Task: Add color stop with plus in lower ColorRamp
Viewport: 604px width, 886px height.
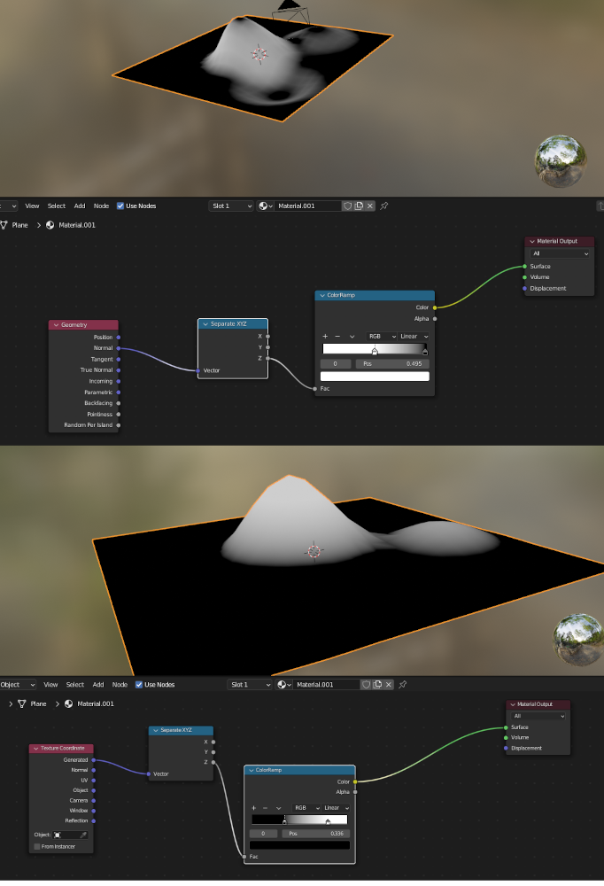Action: (253, 808)
